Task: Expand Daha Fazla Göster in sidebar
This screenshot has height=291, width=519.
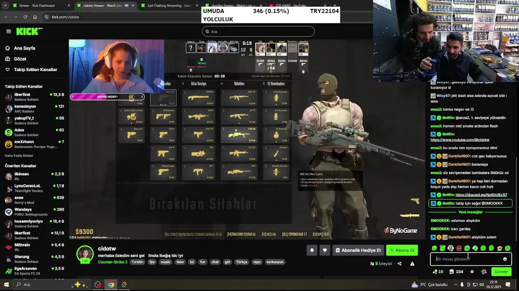Action: click(19, 156)
